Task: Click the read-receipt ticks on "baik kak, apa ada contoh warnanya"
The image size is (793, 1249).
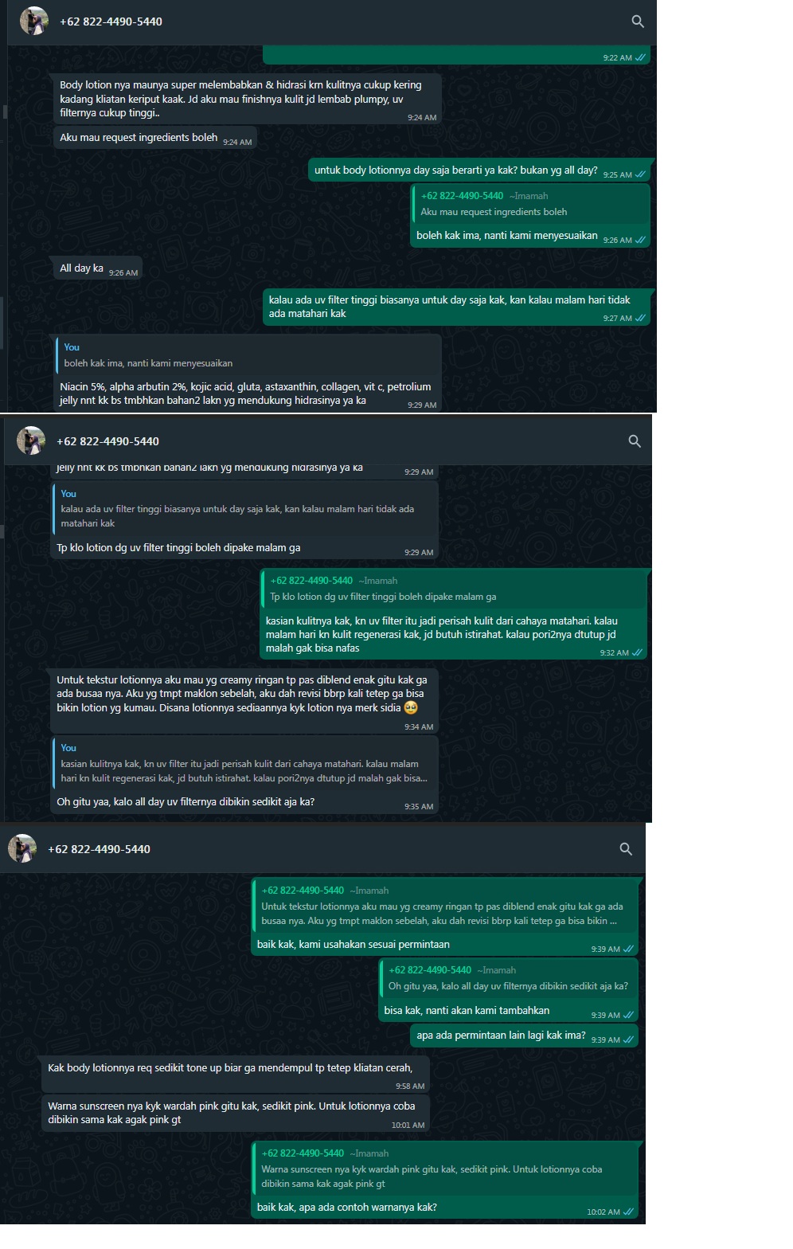Action: [x=628, y=1212]
